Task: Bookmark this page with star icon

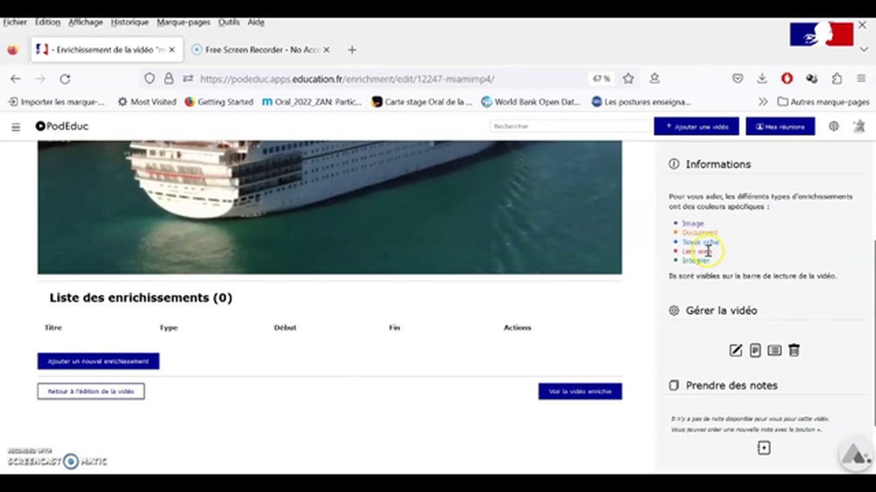Action: click(x=628, y=79)
